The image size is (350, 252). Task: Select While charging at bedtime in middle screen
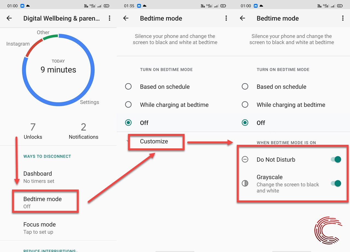pos(128,105)
